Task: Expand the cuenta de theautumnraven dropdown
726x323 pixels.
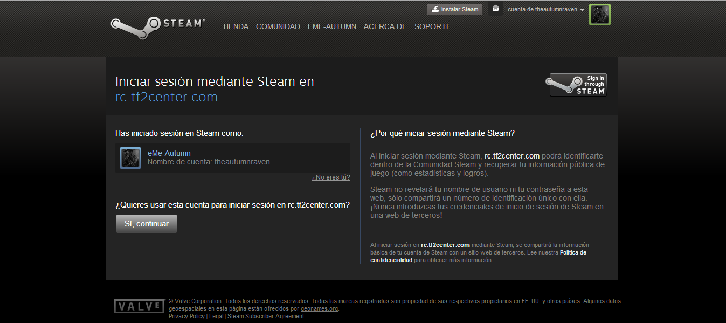Action: coord(546,10)
